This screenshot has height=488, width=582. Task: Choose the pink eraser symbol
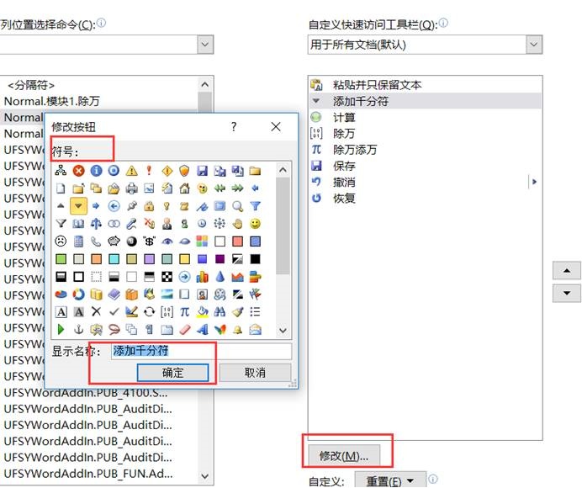[x=184, y=330]
